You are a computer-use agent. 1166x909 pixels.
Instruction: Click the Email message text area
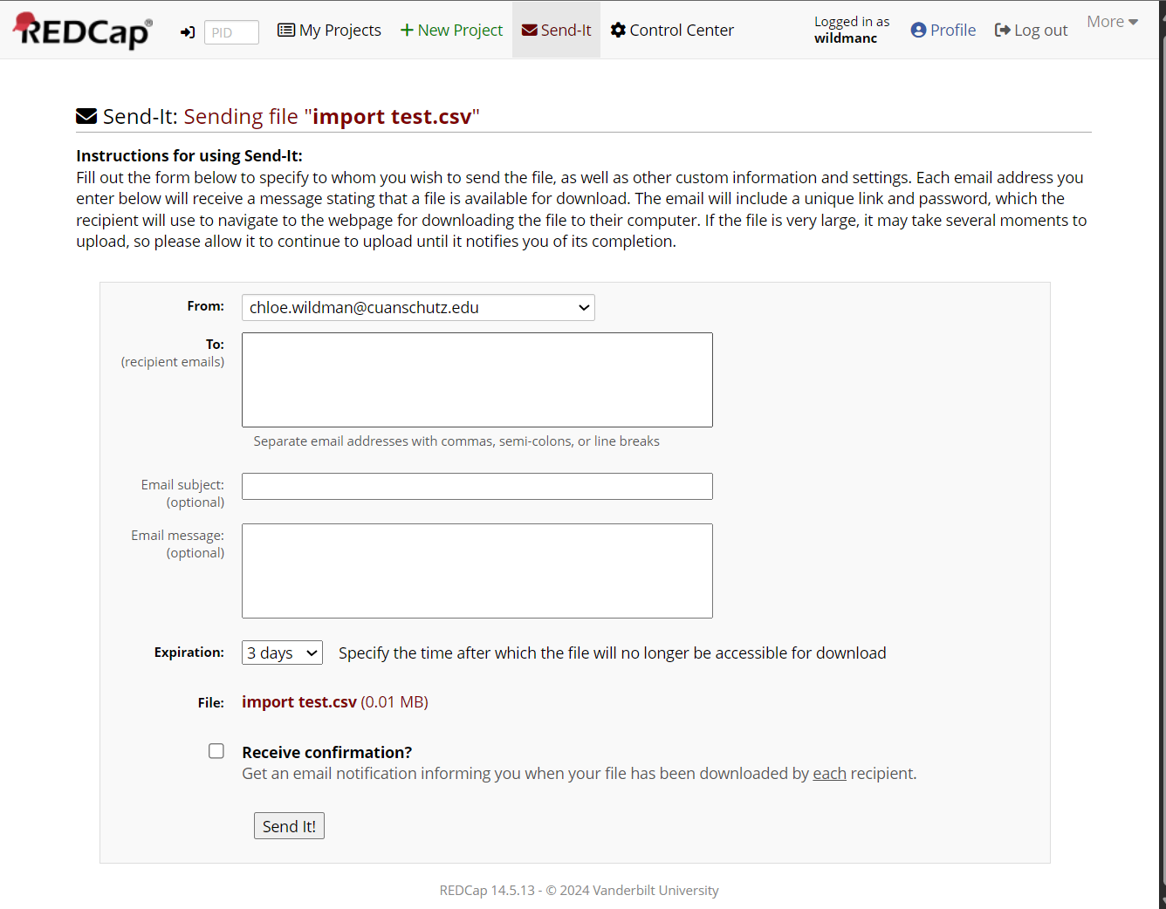(477, 571)
